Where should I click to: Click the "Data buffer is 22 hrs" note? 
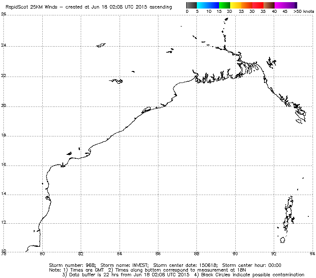click(94, 275)
